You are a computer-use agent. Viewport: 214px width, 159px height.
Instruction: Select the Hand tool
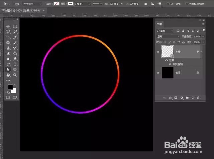[x=8, y=75]
